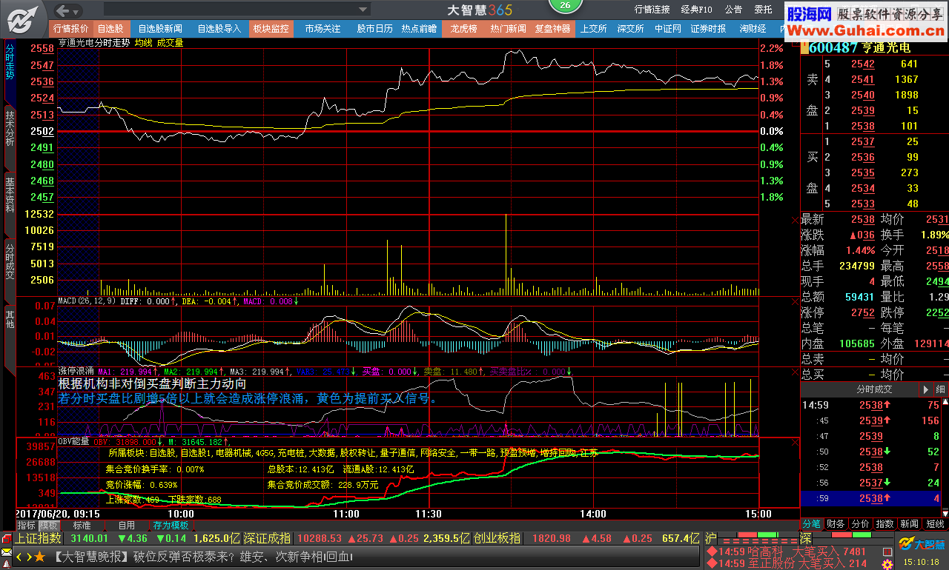This screenshot has width=949, height=570.
Task: Click 热门新闻 in the toolbar
Action: [508, 29]
